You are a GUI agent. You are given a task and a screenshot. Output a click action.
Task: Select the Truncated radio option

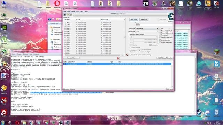coord(160,35)
